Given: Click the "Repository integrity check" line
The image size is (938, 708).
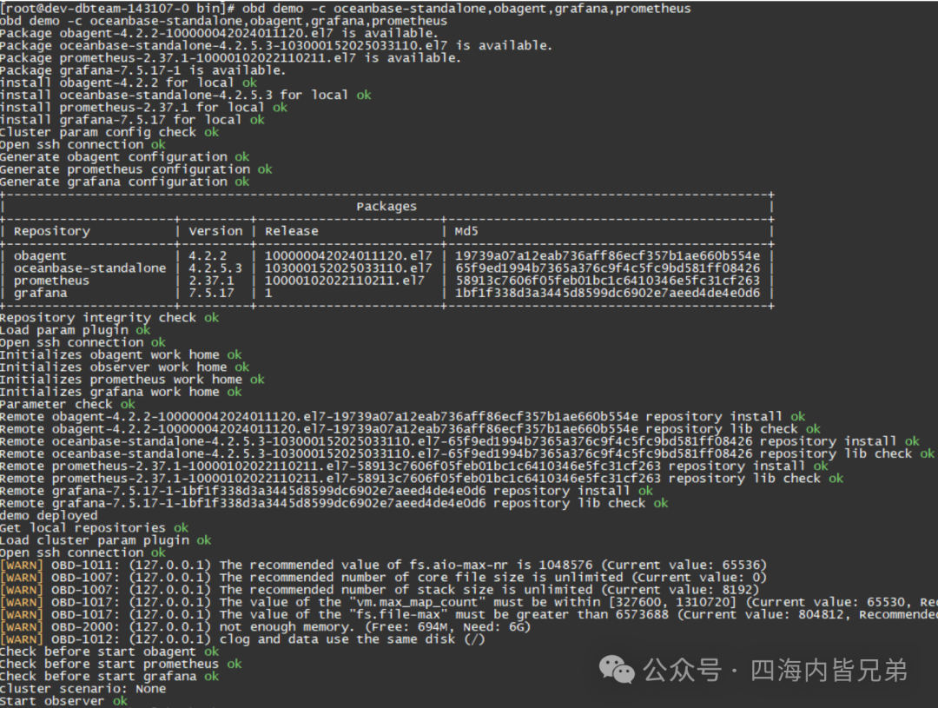Looking at the screenshot, I should click(x=109, y=318).
